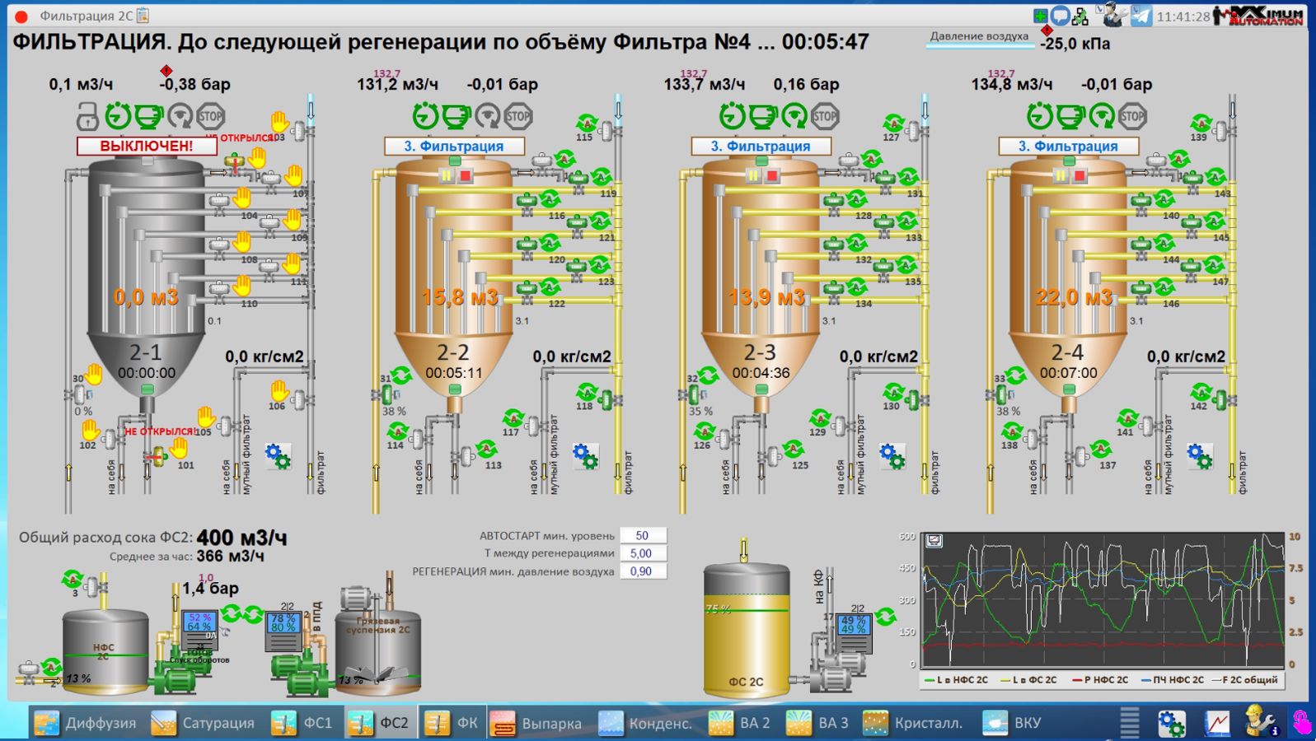This screenshot has width=1316, height=741.
Task: Click ВЫКЛЮЧЕН! status of filter 2-1
Action: click(147, 146)
